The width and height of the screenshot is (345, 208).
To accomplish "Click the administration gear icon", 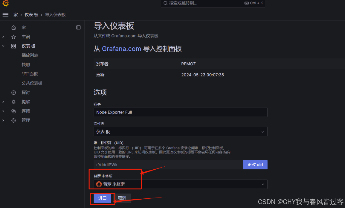I will tap(14, 120).
